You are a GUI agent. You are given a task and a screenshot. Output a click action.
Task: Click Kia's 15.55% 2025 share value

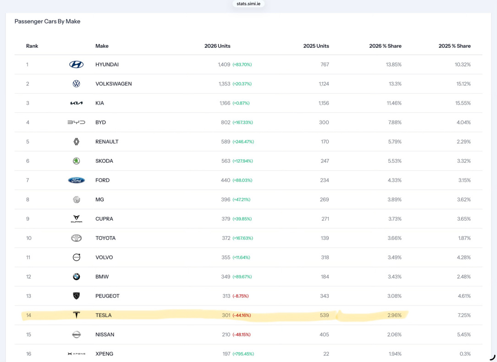463,103
